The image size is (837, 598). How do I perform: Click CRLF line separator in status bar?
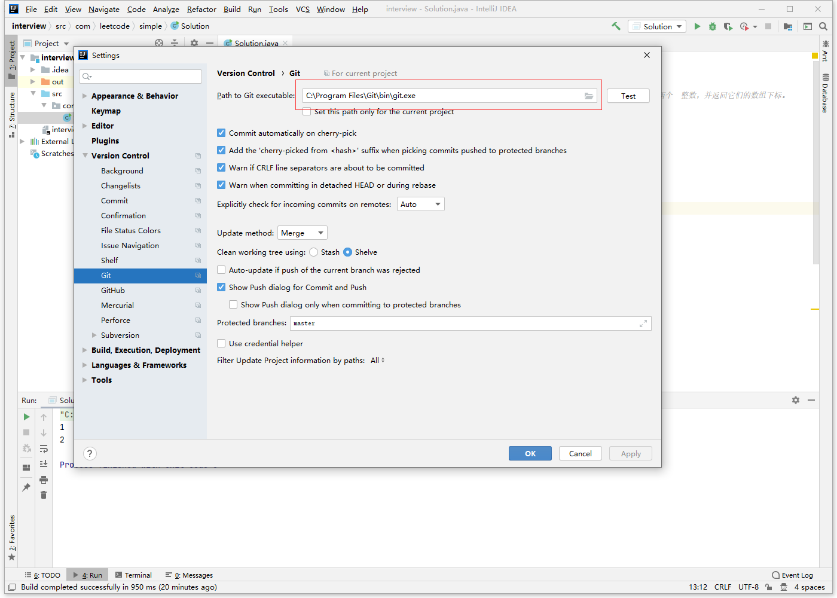[x=723, y=587]
